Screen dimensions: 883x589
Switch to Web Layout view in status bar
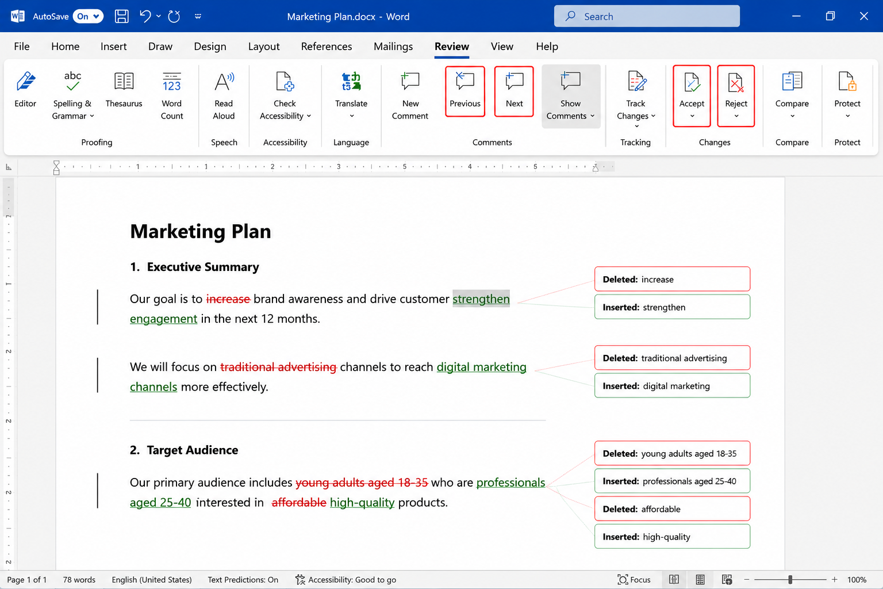click(727, 580)
